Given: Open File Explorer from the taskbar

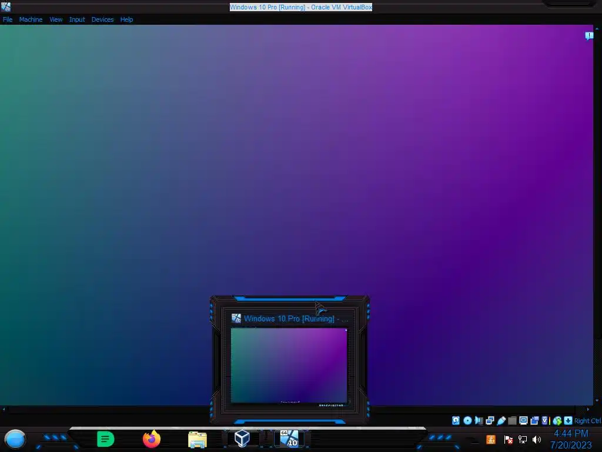Looking at the screenshot, I should click(198, 439).
